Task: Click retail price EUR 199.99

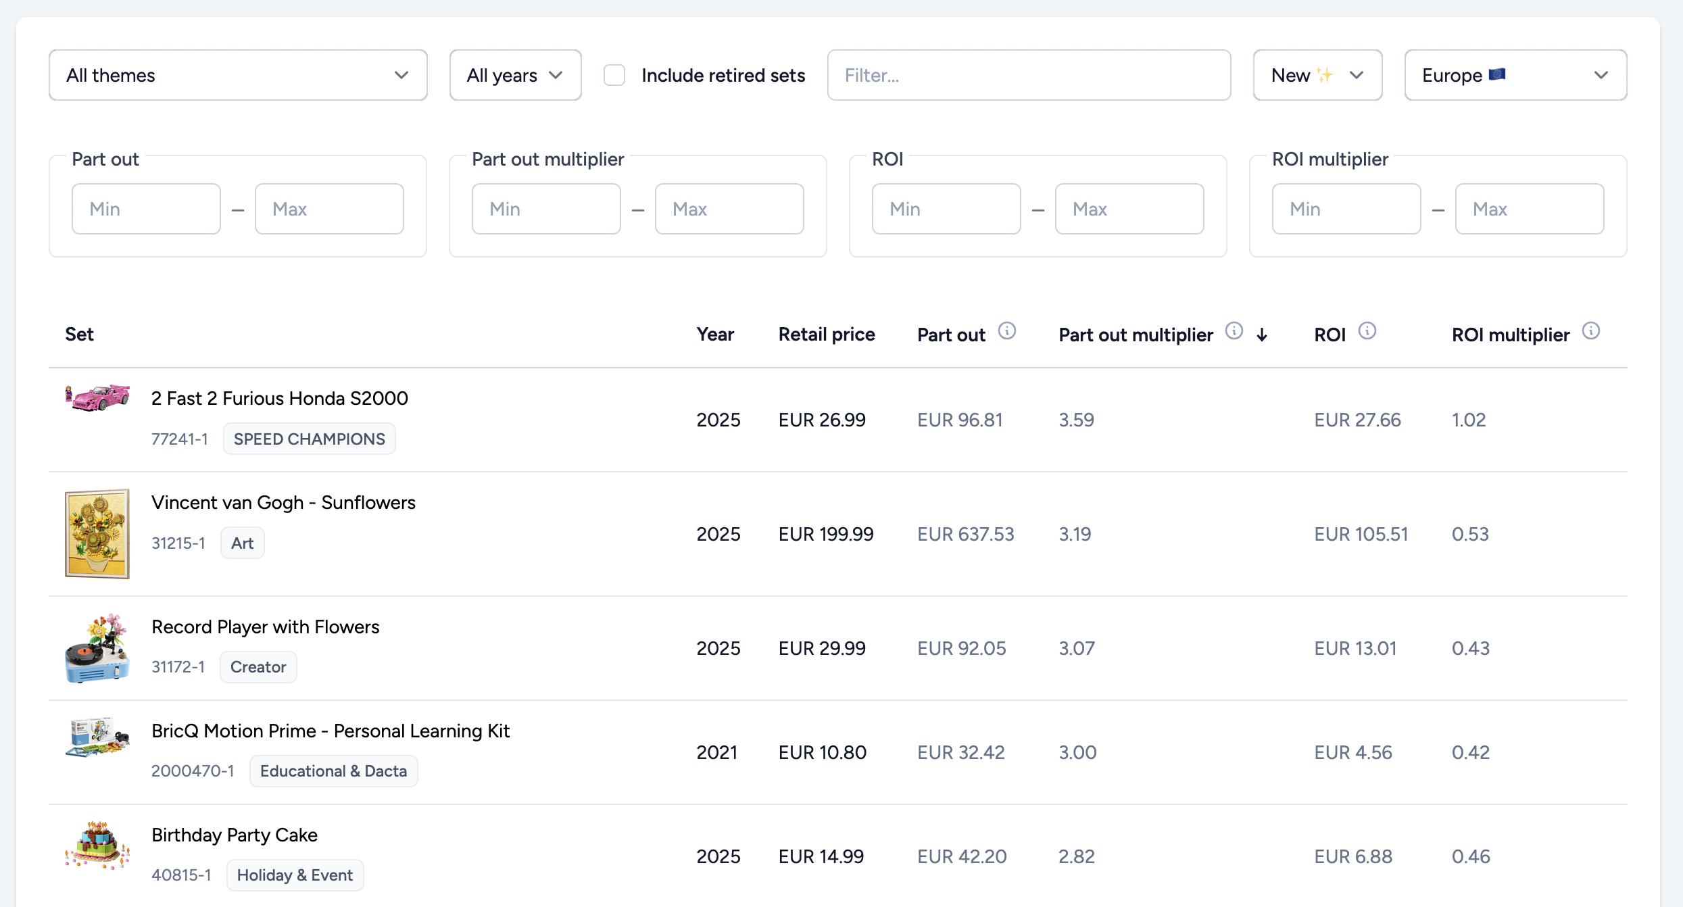Action: tap(826, 534)
